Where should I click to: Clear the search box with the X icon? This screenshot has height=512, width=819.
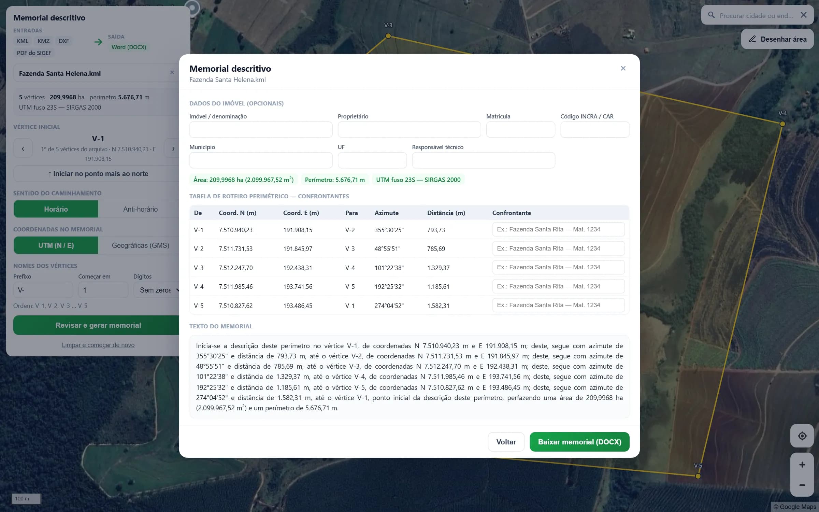803,15
